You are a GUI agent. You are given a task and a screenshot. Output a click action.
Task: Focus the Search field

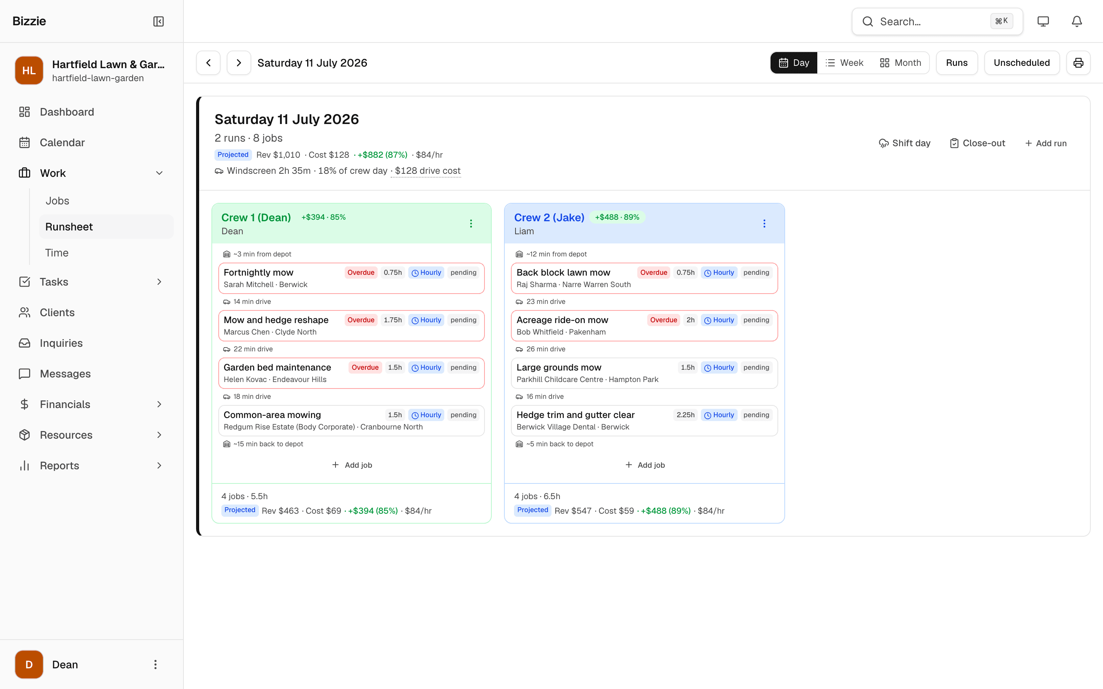coord(937,21)
